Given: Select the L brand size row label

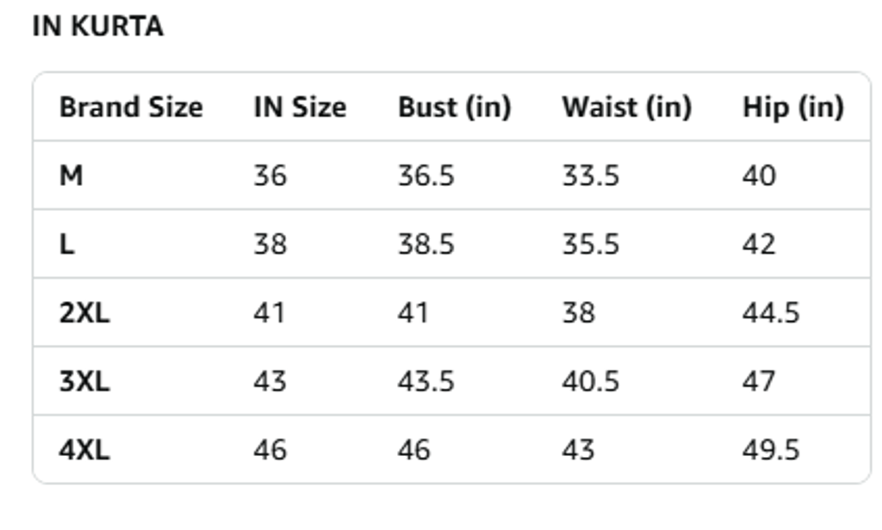Looking at the screenshot, I should coord(67,244).
